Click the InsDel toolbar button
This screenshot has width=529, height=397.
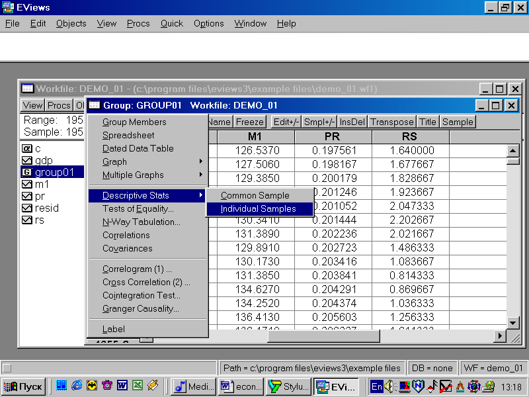click(x=352, y=122)
